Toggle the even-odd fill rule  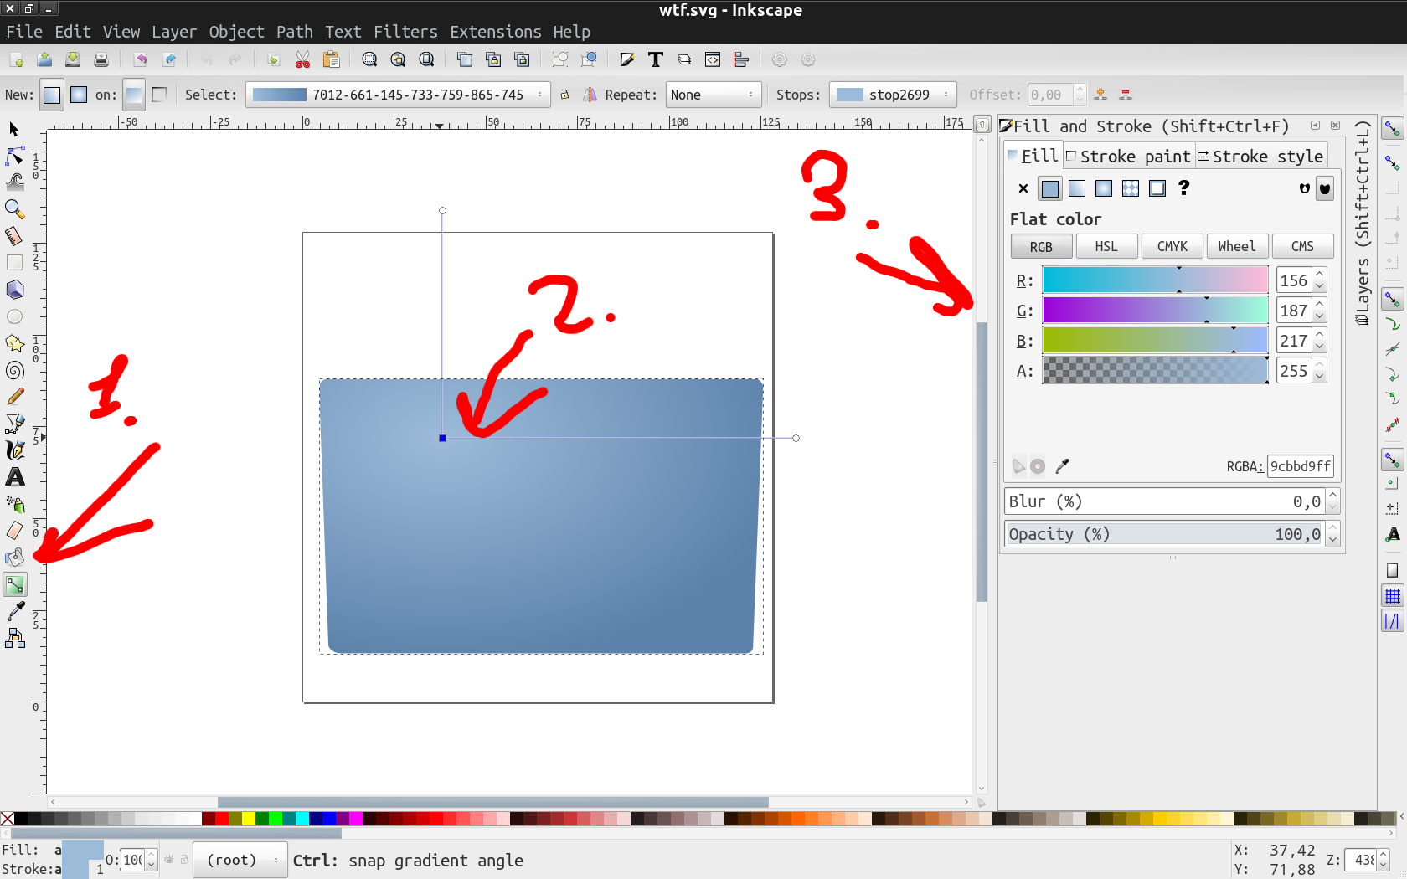[x=1304, y=188]
